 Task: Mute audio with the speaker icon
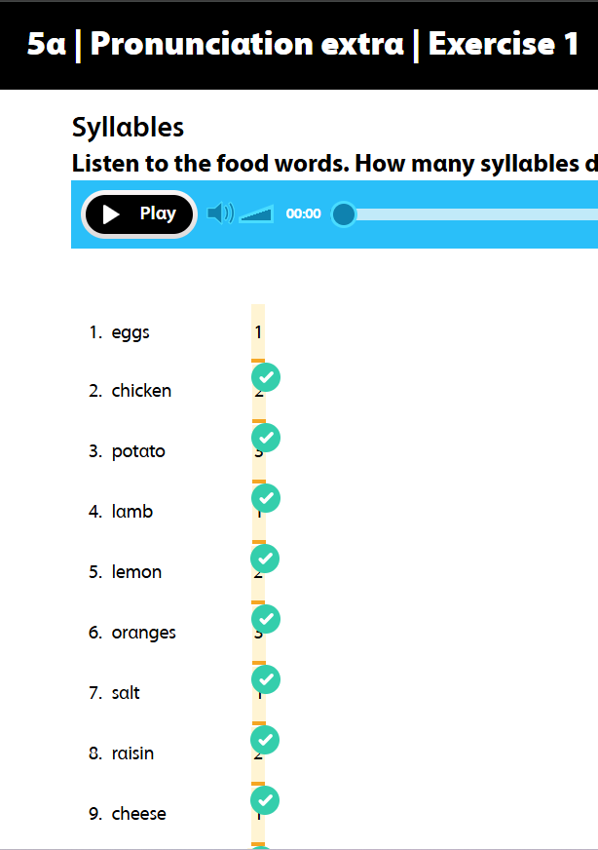220,213
